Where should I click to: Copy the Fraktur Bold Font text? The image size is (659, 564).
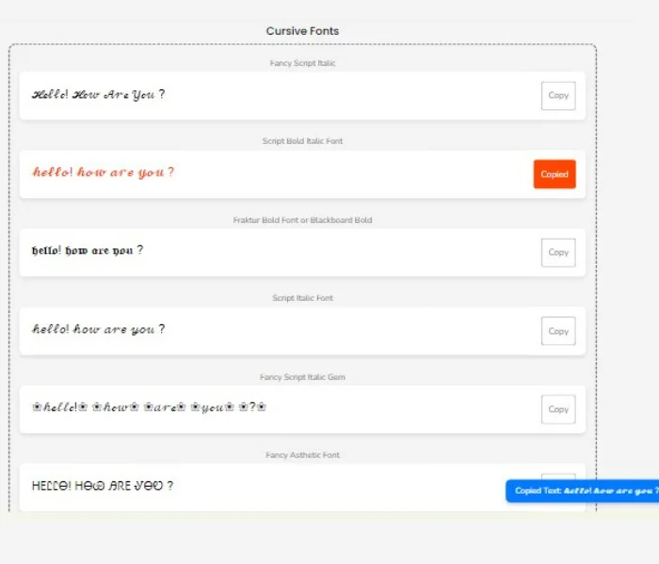click(558, 253)
